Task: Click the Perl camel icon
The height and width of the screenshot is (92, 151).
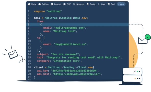Action: pos(109,4)
